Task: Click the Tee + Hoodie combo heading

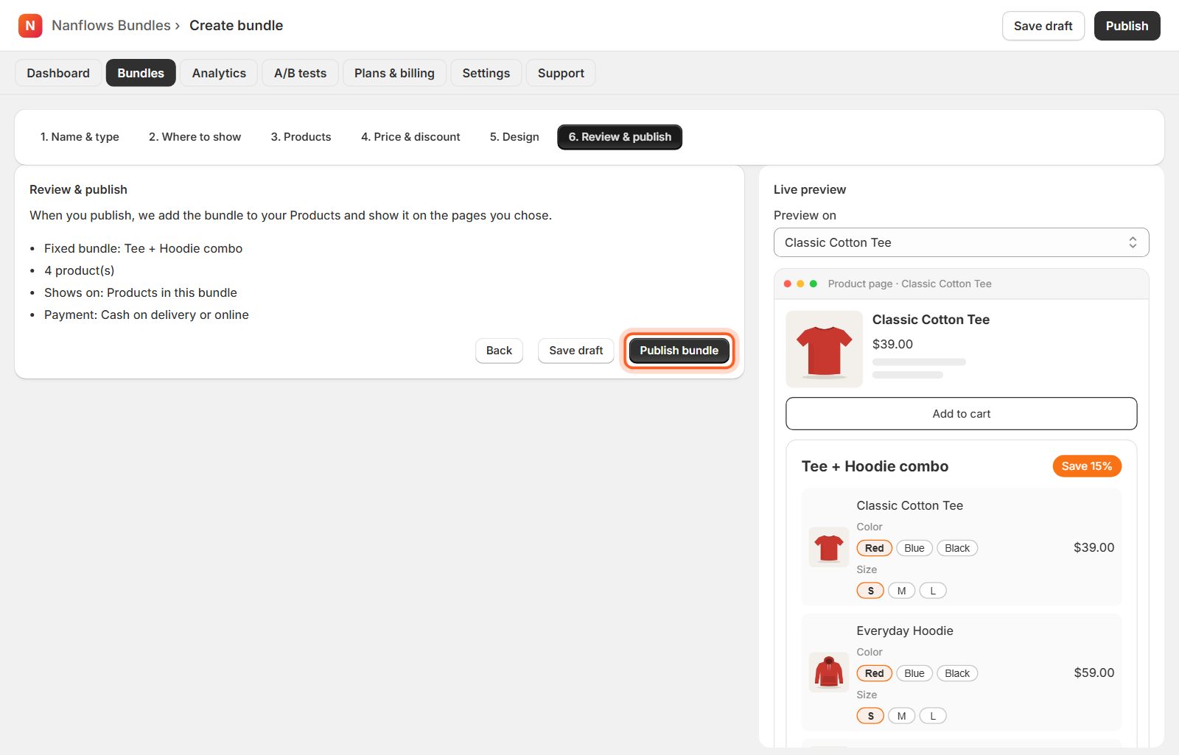Action: click(x=875, y=466)
